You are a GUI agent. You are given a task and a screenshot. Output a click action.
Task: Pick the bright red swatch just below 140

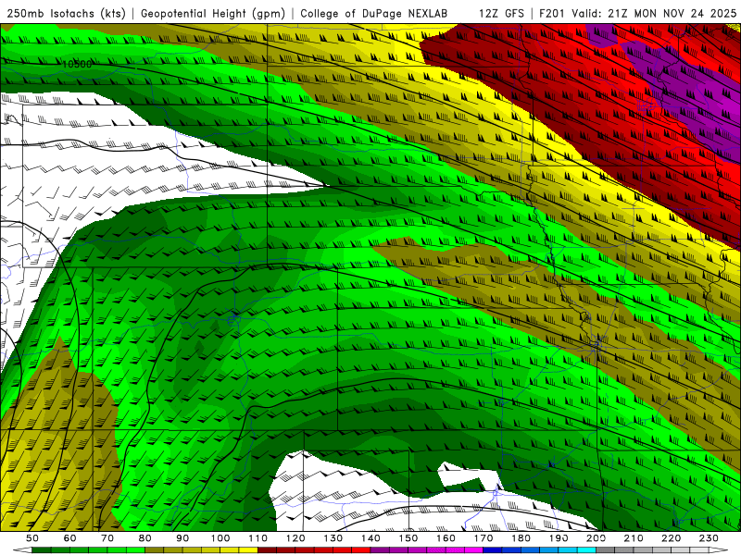tap(361, 549)
